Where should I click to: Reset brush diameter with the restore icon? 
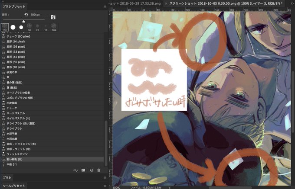pyautogui.click(x=26, y=15)
